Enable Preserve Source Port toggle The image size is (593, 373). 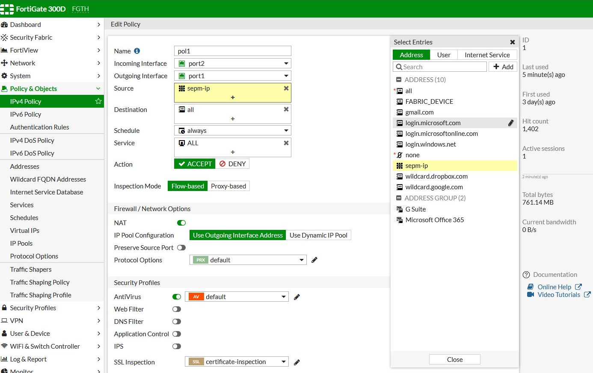[181, 247]
